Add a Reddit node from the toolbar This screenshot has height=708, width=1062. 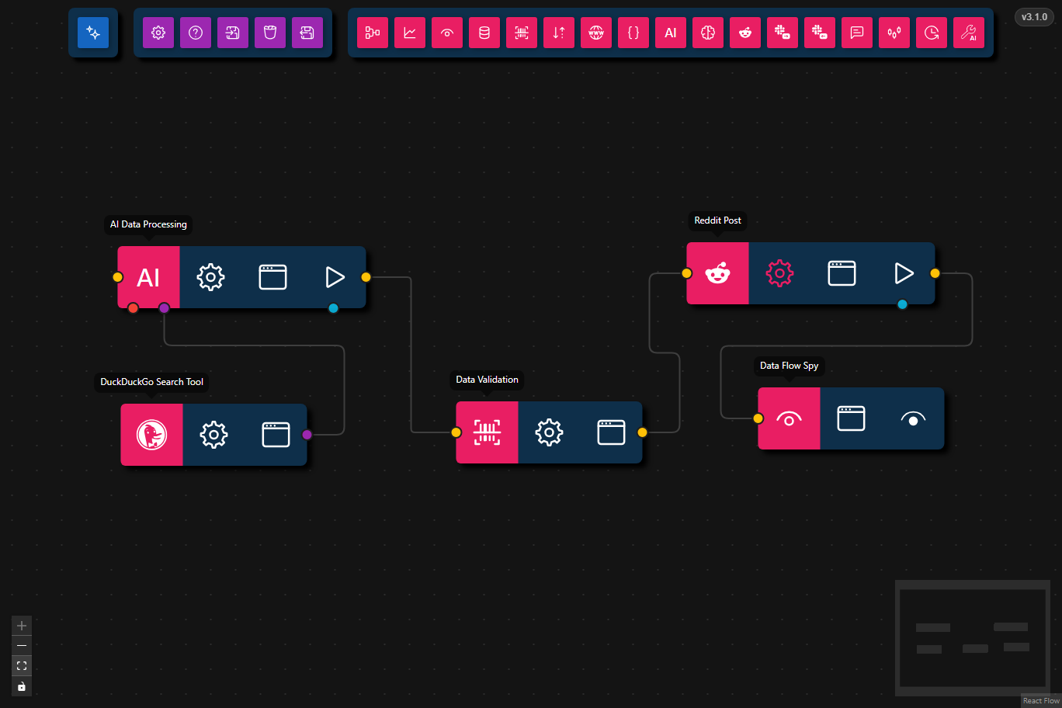click(745, 33)
